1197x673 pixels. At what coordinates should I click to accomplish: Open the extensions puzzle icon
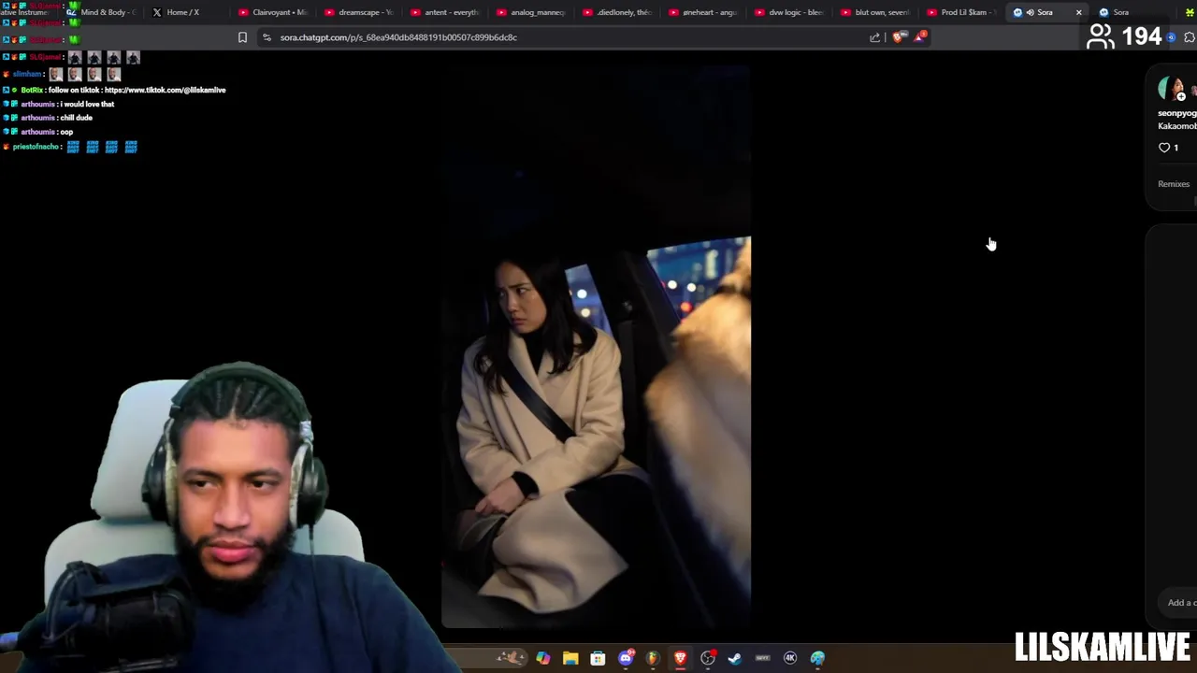coord(1190,37)
